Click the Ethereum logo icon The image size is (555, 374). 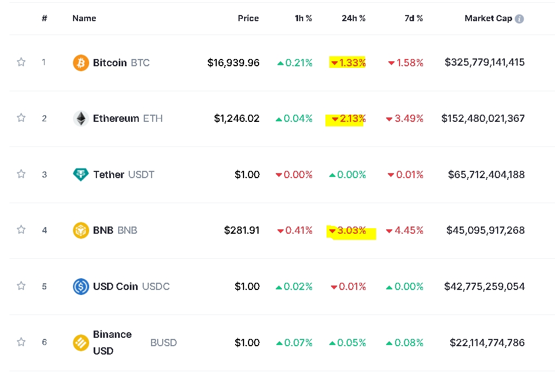[81, 119]
